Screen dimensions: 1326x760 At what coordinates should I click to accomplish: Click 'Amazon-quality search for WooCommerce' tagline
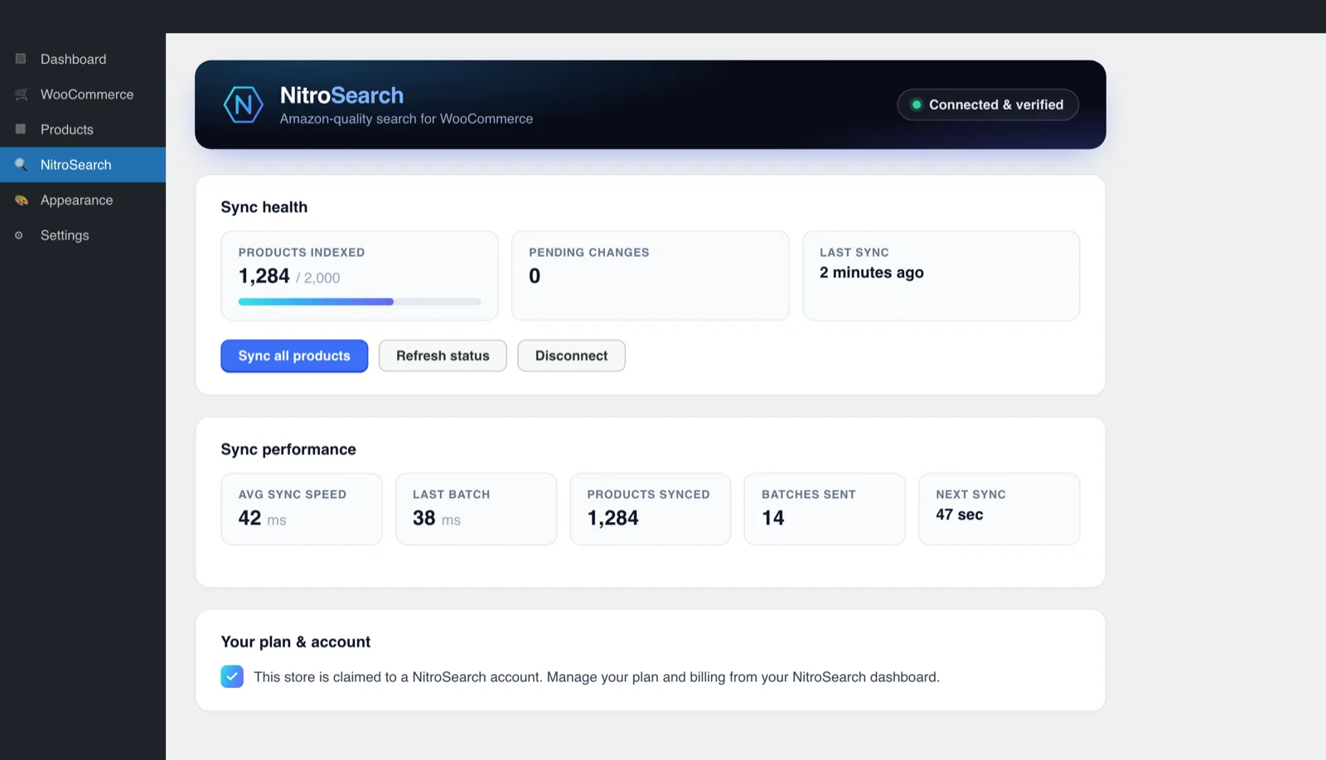pyautogui.click(x=406, y=119)
